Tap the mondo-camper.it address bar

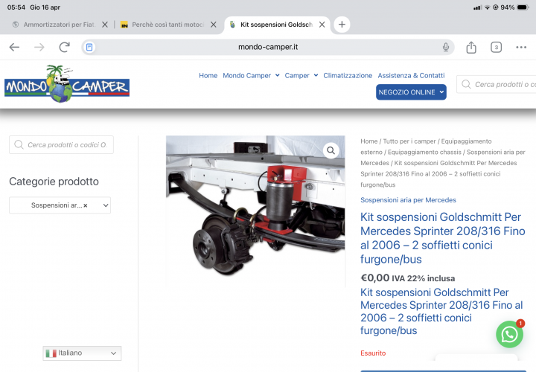(x=268, y=47)
